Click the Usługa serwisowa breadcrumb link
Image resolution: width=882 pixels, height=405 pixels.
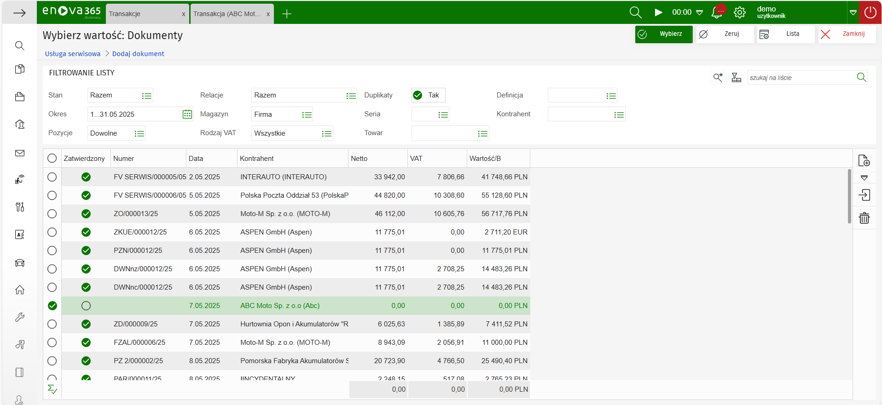pos(73,54)
